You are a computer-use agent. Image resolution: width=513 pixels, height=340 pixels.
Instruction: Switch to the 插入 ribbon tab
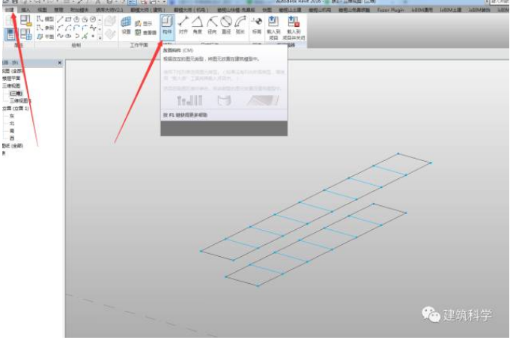(25, 10)
